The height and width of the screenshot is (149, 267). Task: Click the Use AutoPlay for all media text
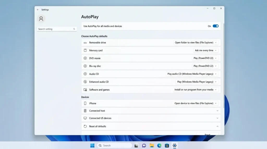(x=103, y=26)
